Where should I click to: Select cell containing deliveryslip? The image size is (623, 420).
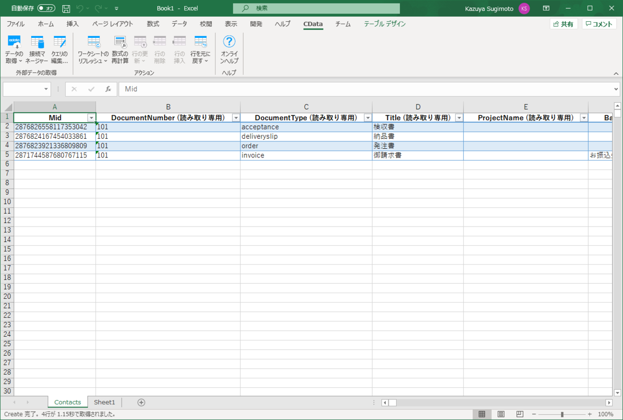point(306,136)
